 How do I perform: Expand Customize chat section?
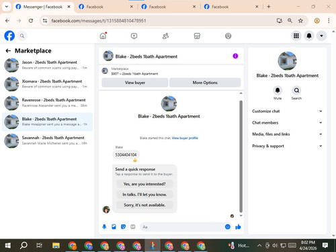287,111
